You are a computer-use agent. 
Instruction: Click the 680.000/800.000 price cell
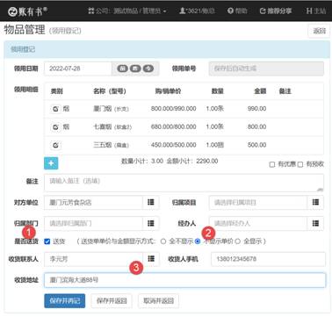tap(173, 126)
